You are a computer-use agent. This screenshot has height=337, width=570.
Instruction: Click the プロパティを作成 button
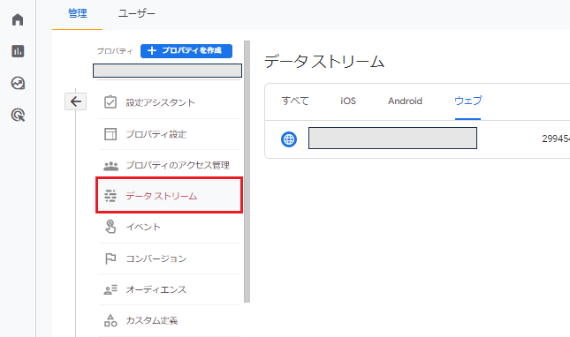[186, 51]
